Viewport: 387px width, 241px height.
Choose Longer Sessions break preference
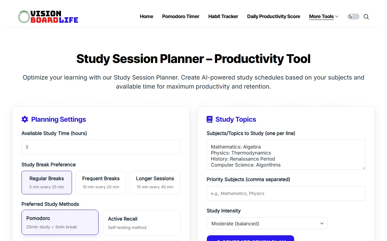point(155,183)
